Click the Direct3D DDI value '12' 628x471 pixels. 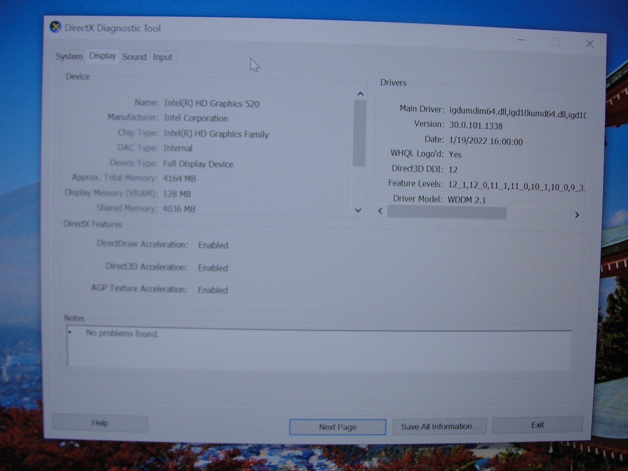[x=453, y=170]
